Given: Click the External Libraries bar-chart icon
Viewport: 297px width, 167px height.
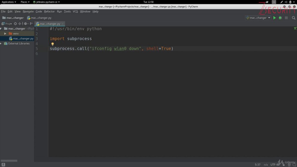Looking at the screenshot, I should point(6,43).
